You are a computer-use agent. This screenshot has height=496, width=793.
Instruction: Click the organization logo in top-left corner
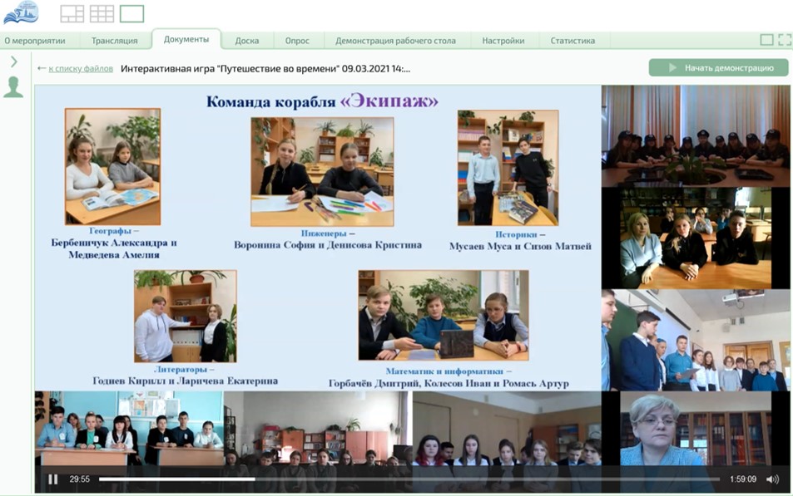(x=21, y=12)
